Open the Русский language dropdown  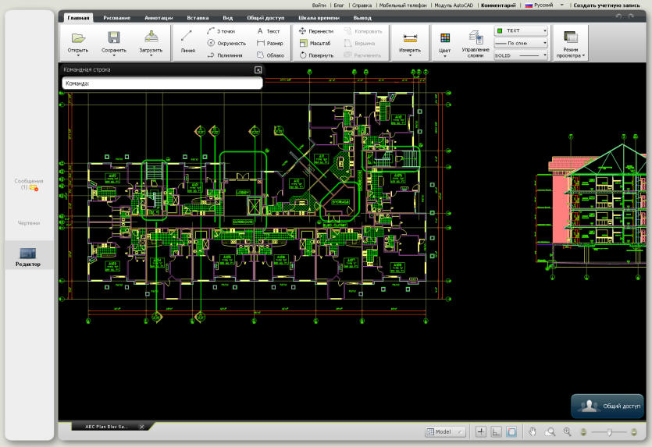point(544,5)
